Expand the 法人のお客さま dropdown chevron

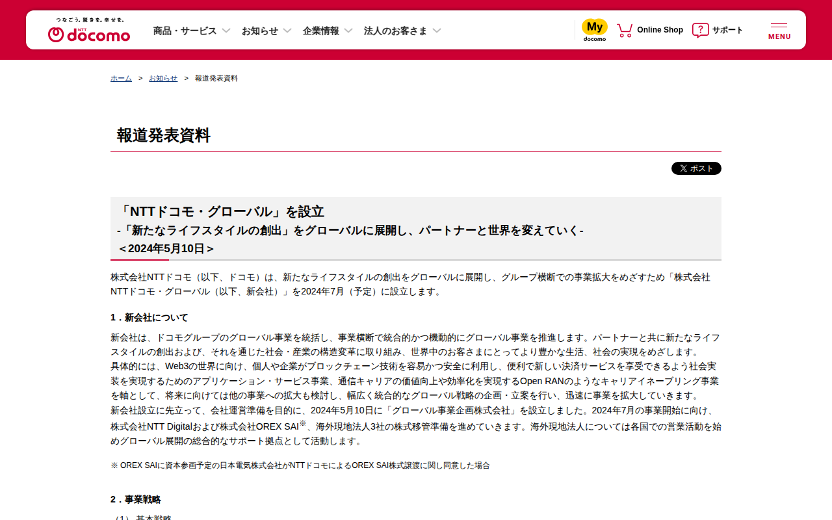click(x=437, y=31)
